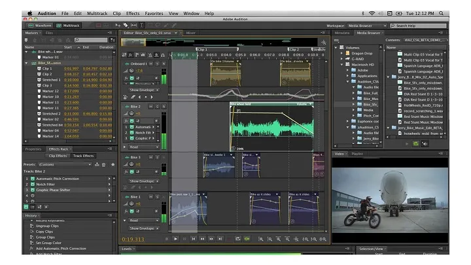The width and height of the screenshot is (471, 265).
Task: Toggle loop playback in the transport bar
Action: (237, 239)
